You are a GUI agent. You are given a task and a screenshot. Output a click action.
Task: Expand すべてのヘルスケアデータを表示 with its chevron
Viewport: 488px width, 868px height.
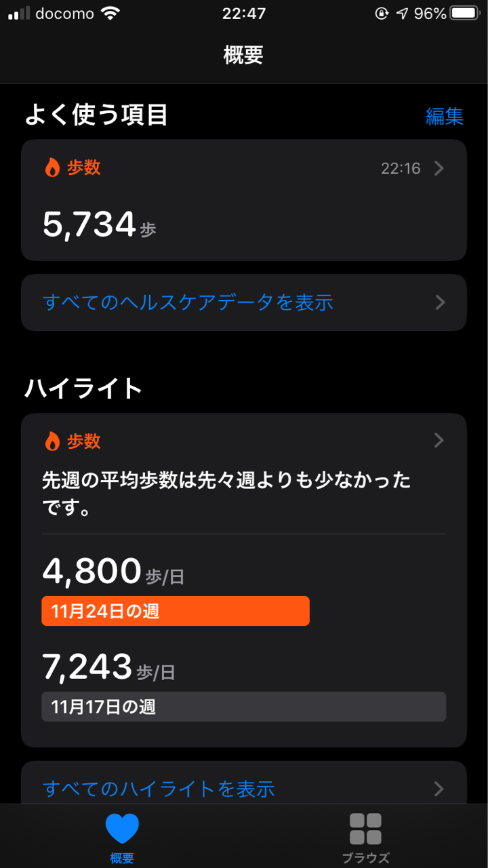pos(440,302)
